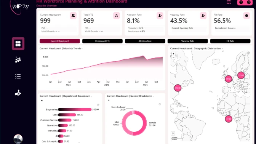Screen dimensions: 256x144
Task: Open the dashboard grid view in sidebar
Action: [18, 43]
